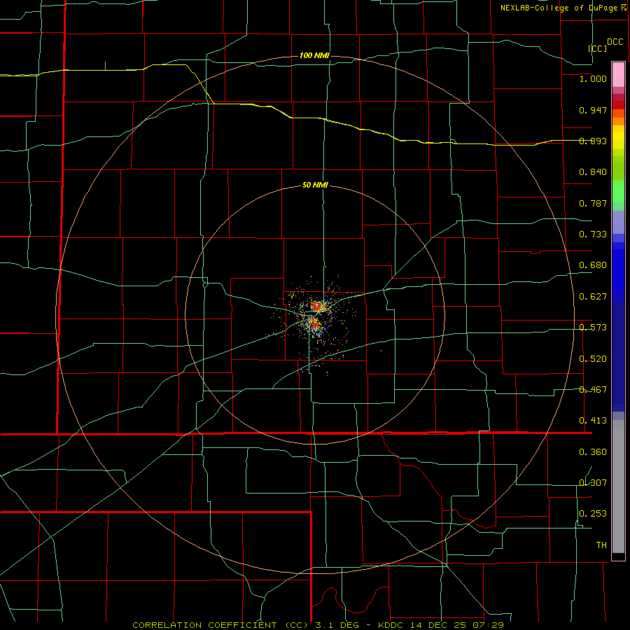630x630 pixels.
Task: Click the northern radar echo cluster near center
Action: pyautogui.click(x=318, y=307)
